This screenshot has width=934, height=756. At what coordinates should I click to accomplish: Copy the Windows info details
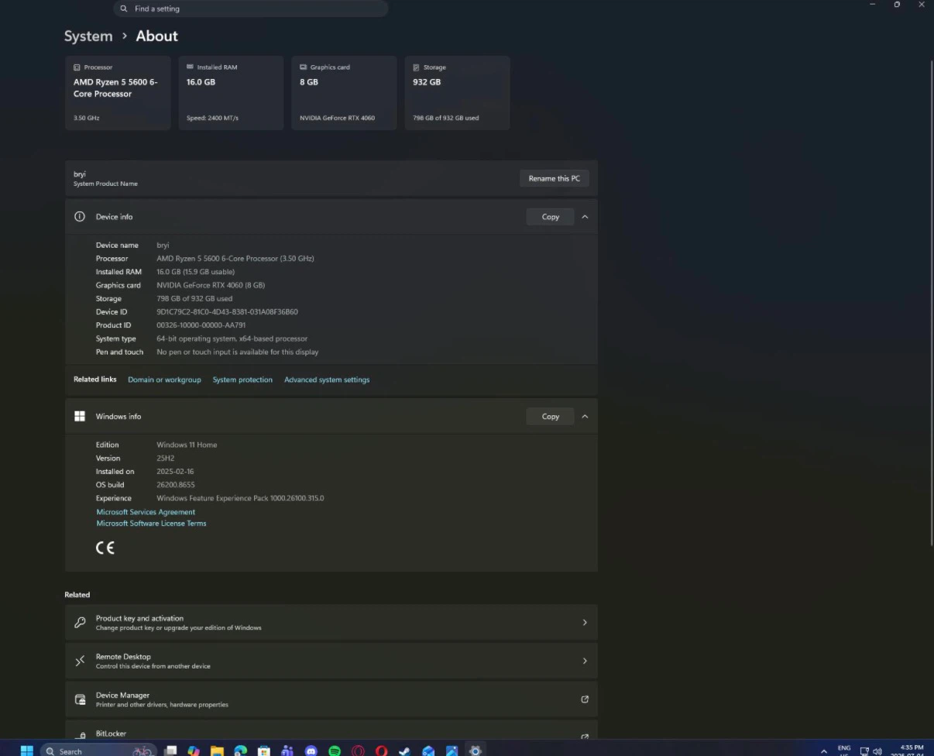[x=551, y=416]
